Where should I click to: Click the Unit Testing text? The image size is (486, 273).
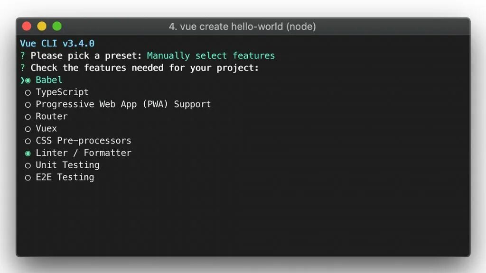pos(67,165)
